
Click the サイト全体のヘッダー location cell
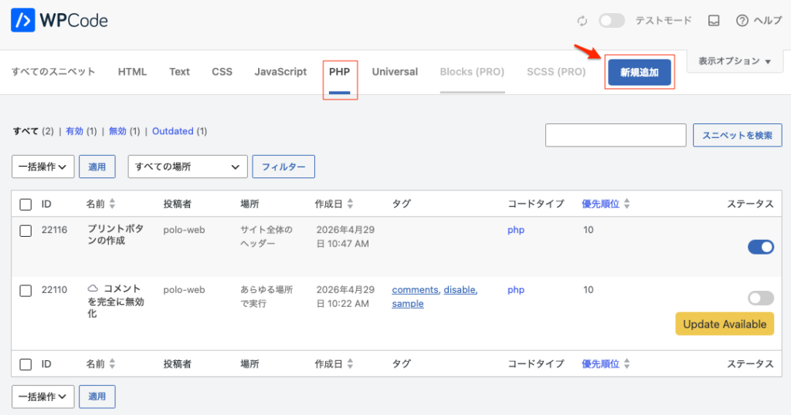pos(266,237)
